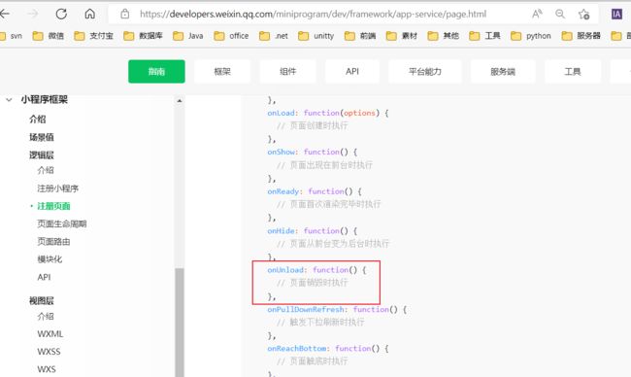This screenshot has height=377, width=631.
Task: Open the 页面路由 sidebar link
Action: (x=53, y=242)
